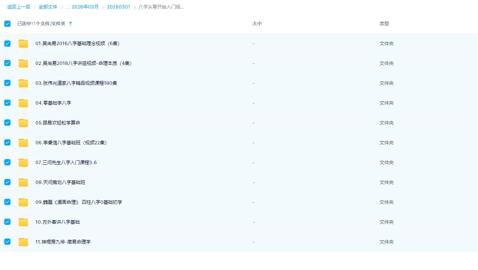Sort files by the 大小 column header
The image size is (478, 270).
click(x=257, y=24)
